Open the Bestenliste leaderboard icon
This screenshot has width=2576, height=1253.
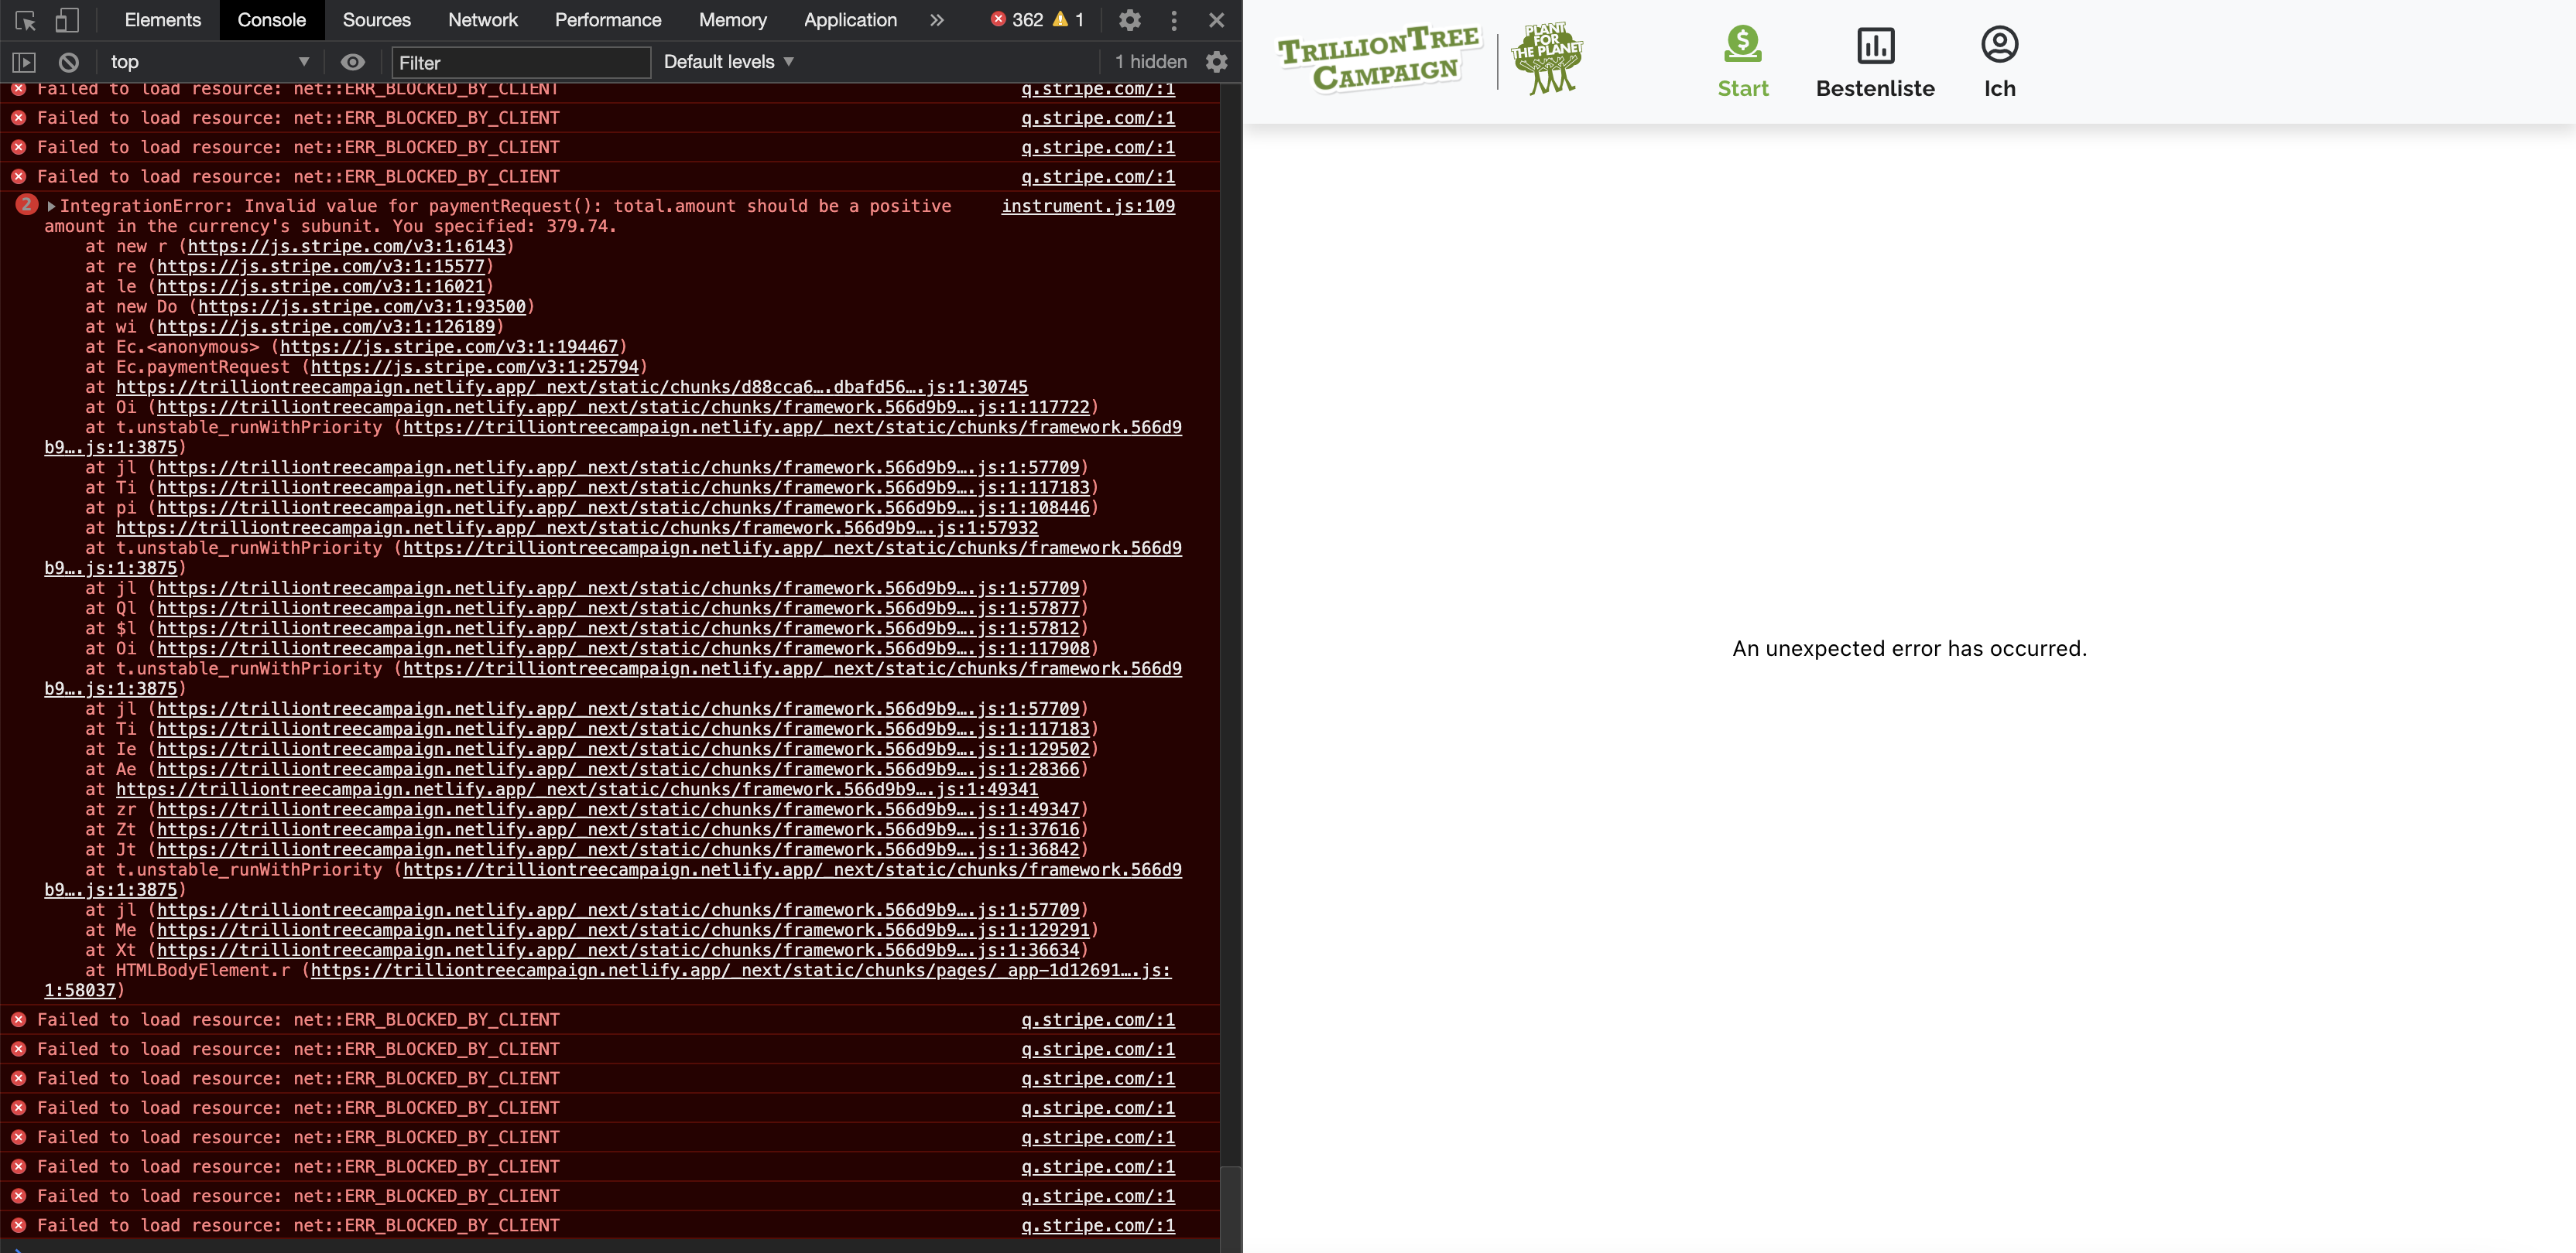click(1875, 45)
